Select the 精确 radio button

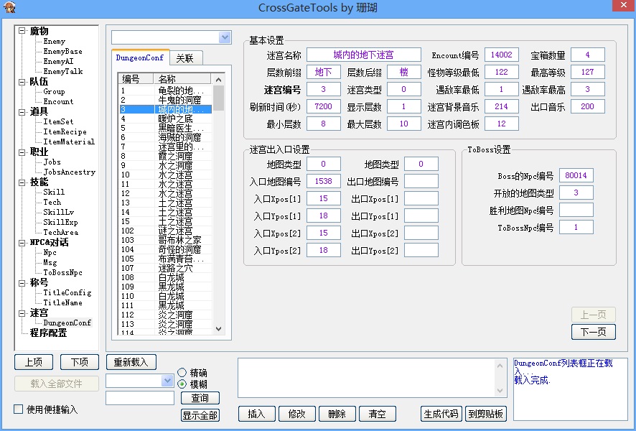(x=182, y=373)
